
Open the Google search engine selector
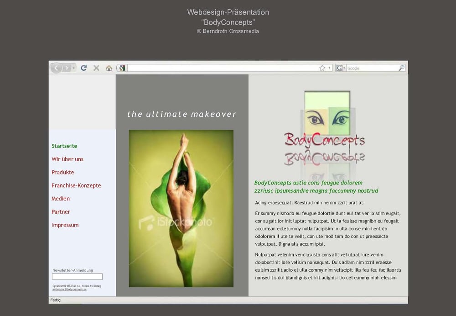(340, 68)
